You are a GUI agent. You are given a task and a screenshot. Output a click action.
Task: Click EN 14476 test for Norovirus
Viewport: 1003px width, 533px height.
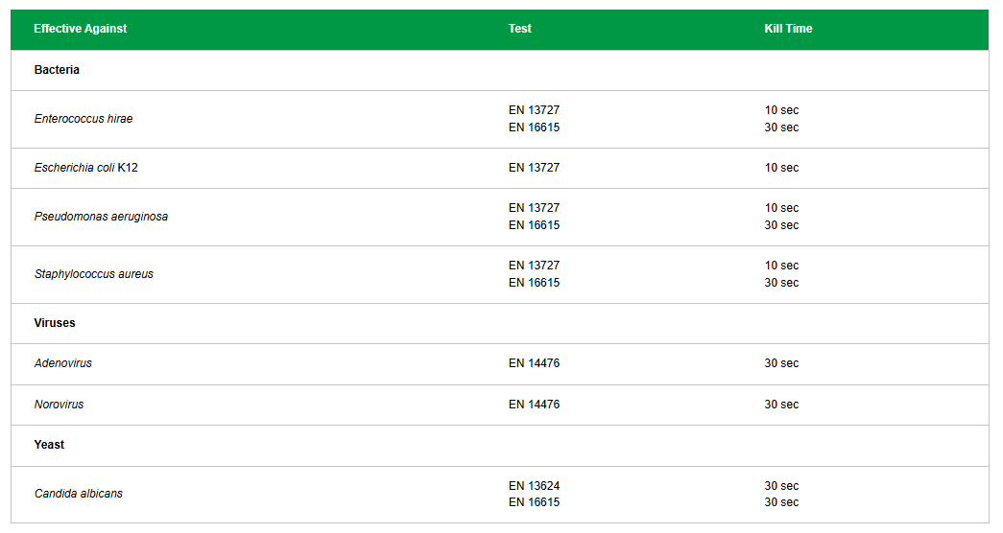click(534, 405)
